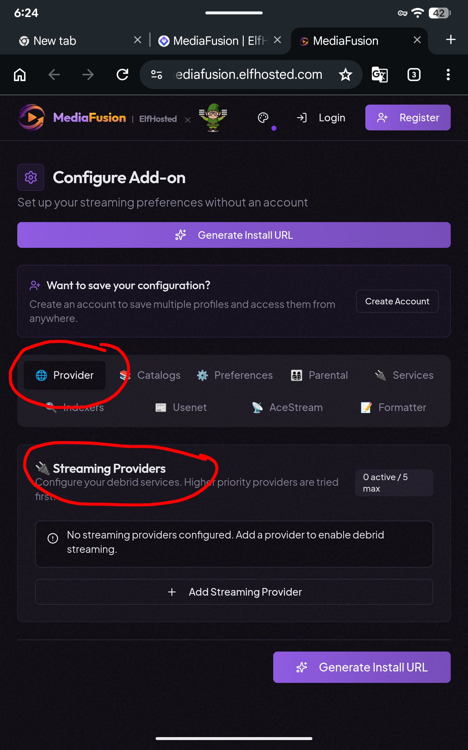Open browser three-dot overflow menu
Viewport: 468px width, 750px height.
(448, 75)
